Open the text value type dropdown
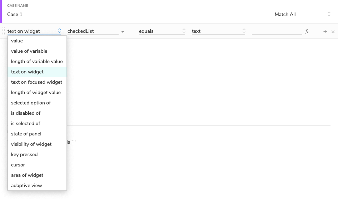Screen dimensions: 338x211 218,31
